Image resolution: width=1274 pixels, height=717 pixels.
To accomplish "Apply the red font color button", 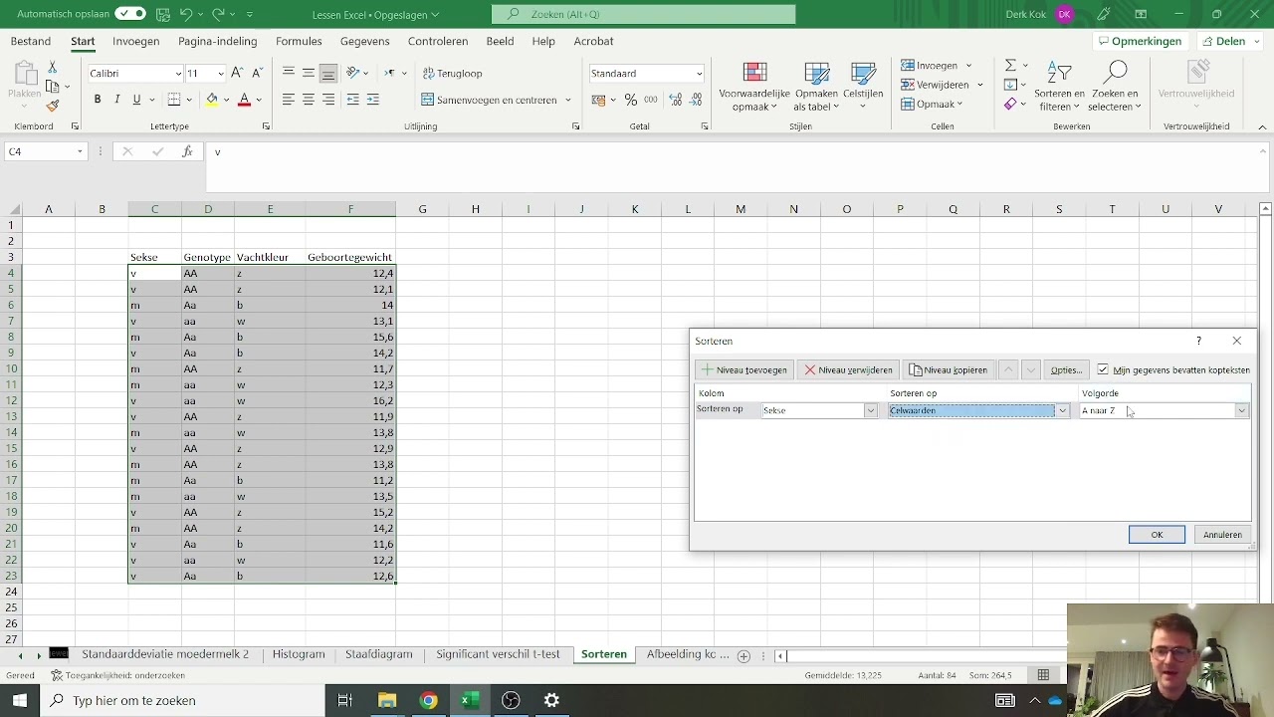I will coord(244,100).
